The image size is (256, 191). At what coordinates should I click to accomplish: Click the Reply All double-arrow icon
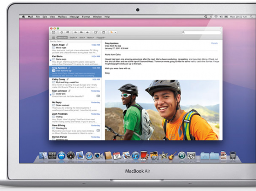point(81,32)
